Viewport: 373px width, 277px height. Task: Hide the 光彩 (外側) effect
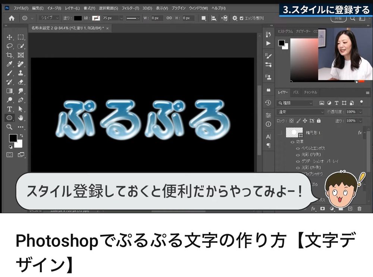pyautogui.click(x=298, y=168)
